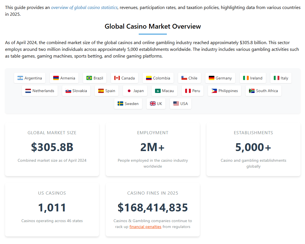Click the Slovakia flag icon
This screenshot has height=244, width=305.
(x=68, y=91)
